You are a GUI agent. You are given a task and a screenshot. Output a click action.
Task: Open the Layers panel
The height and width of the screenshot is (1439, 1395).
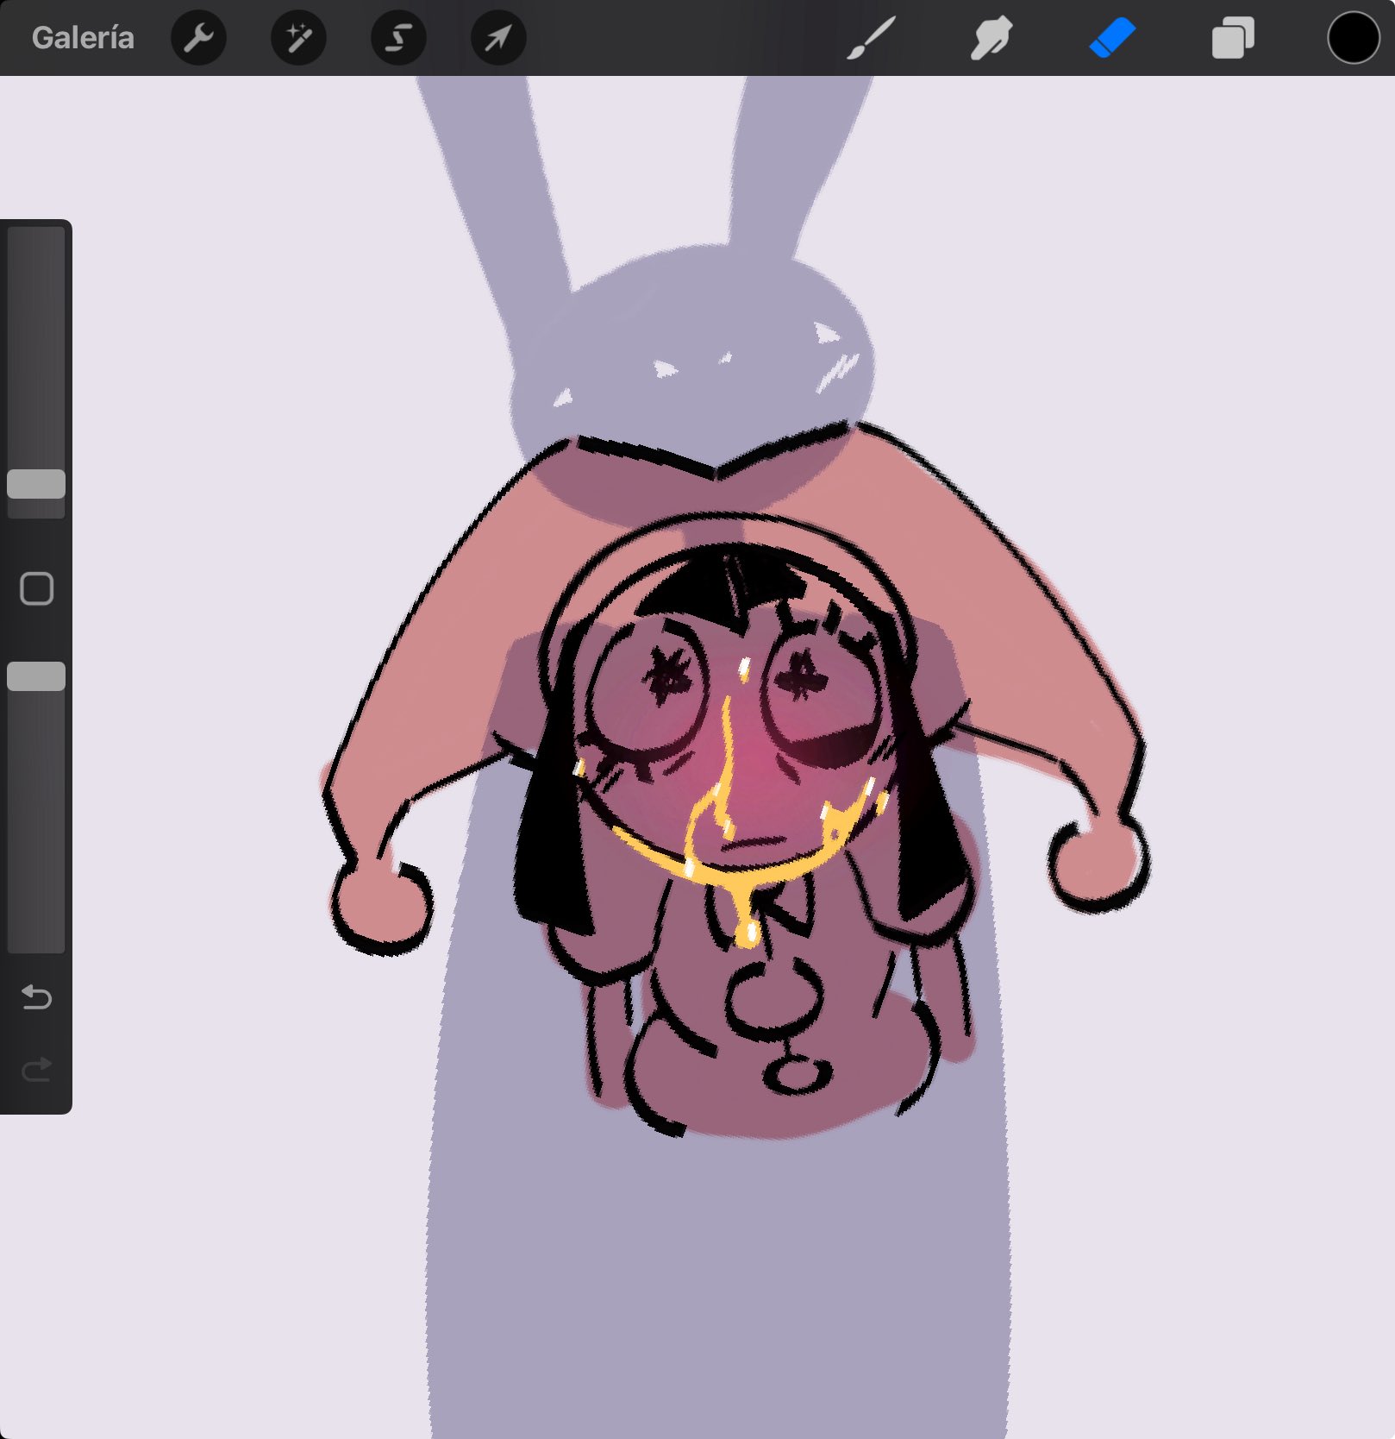point(1233,38)
